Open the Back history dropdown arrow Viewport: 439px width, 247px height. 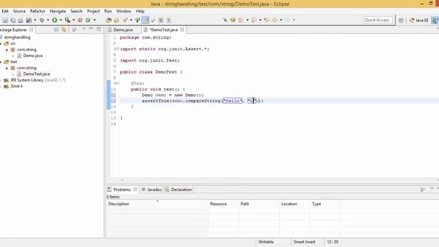click(281, 20)
